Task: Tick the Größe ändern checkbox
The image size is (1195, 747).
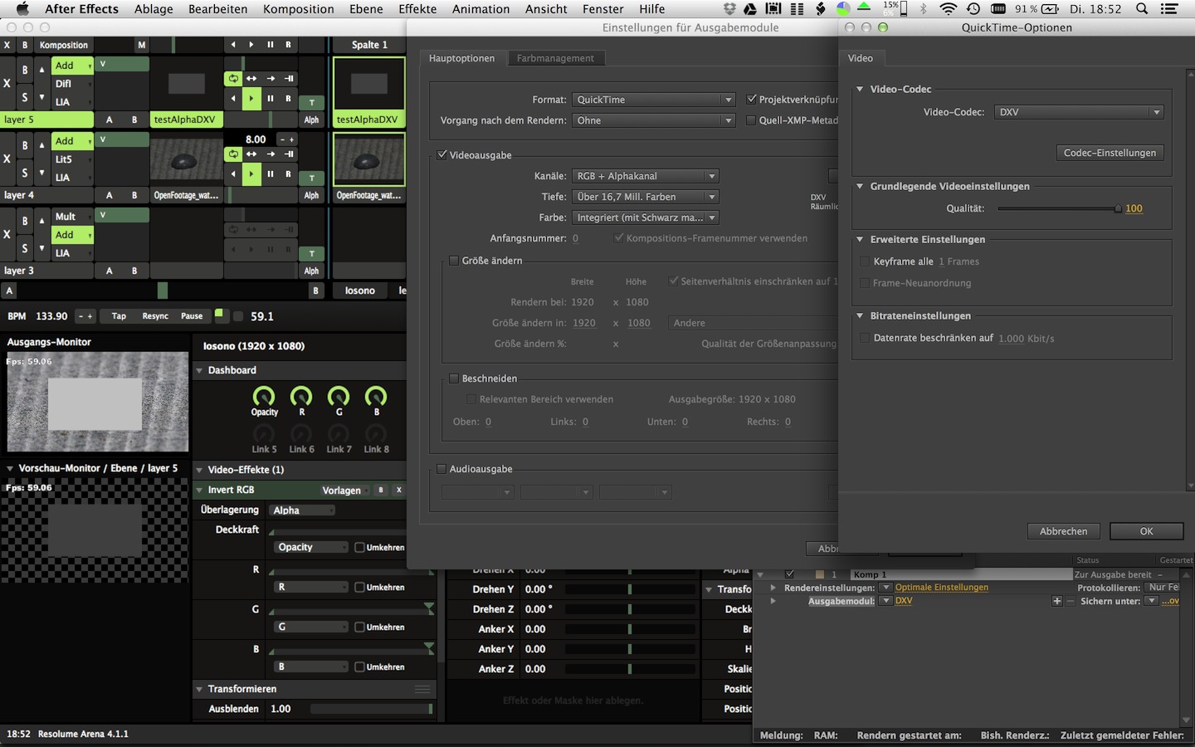Action: [x=454, y=261]
